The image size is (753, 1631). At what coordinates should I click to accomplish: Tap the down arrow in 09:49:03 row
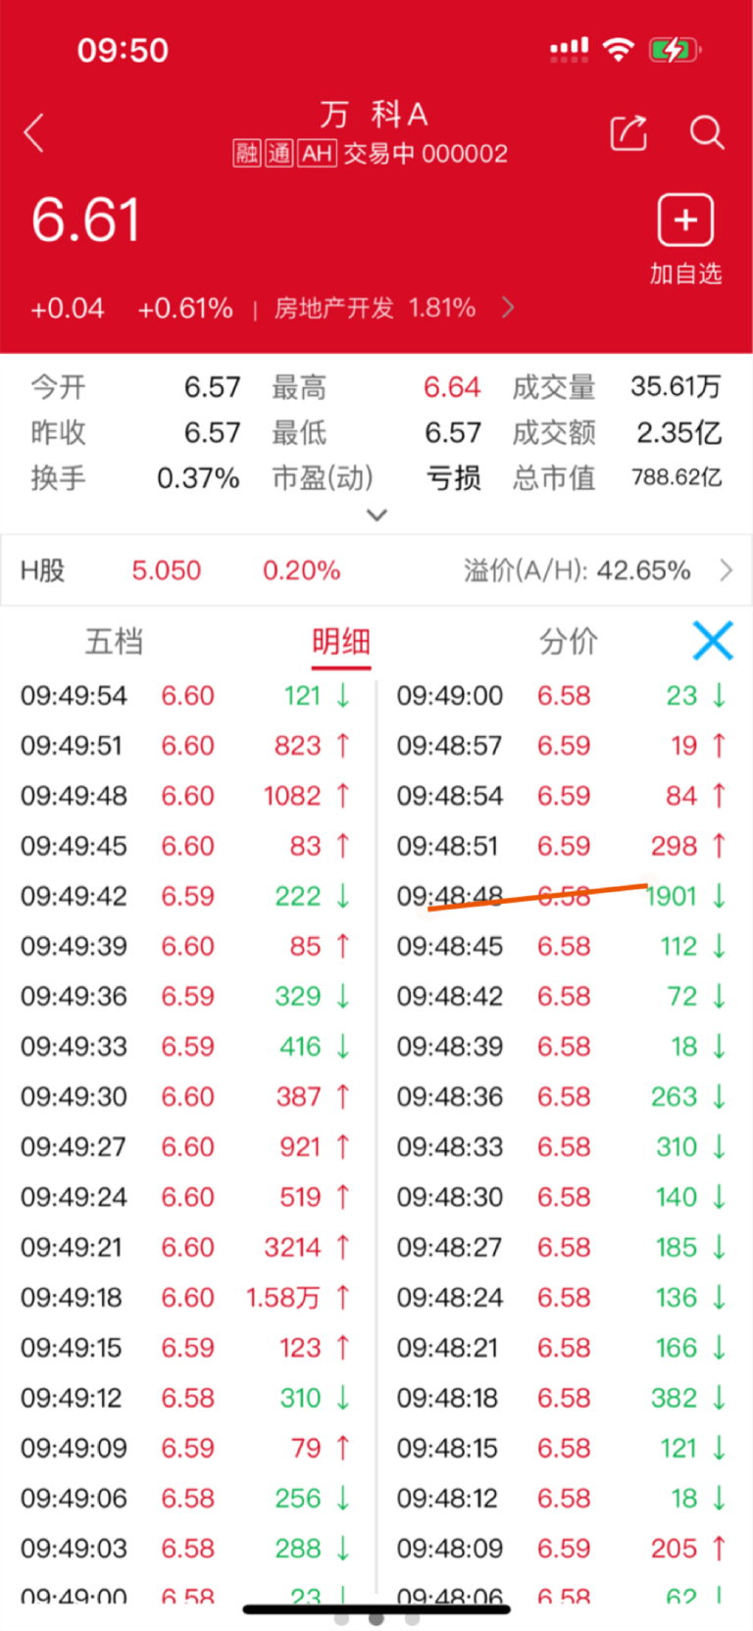(x=342, y=1549)
